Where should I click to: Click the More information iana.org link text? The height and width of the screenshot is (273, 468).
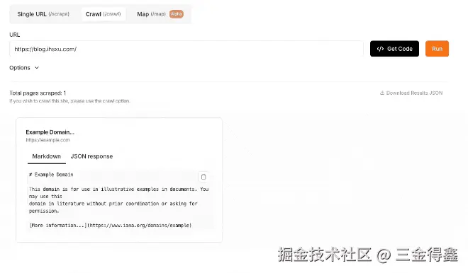[x=111, y=226]
